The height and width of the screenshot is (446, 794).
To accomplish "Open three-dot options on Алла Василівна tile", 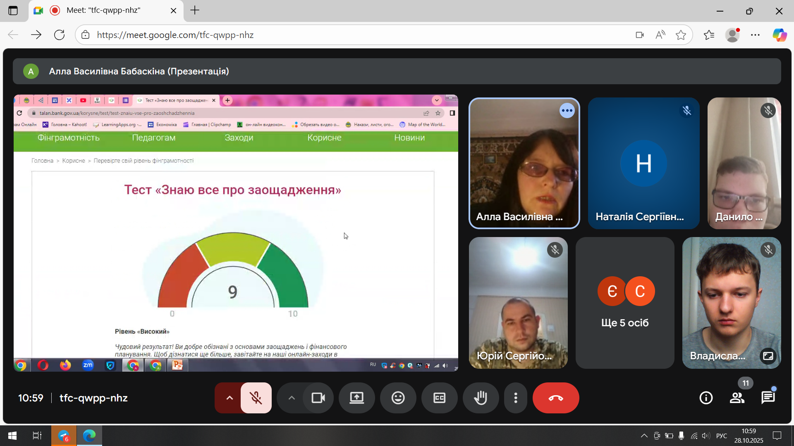I will [567, 111].
